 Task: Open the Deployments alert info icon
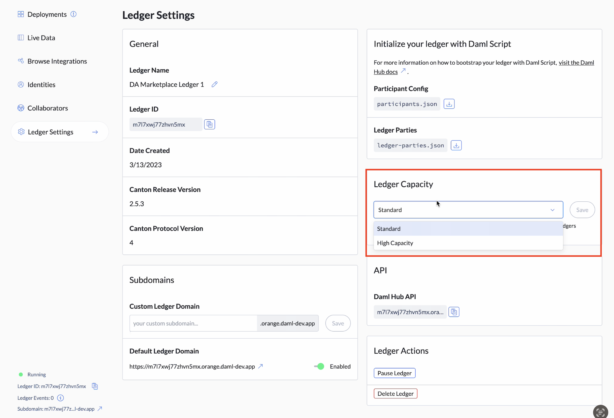[x=74, y=14]
